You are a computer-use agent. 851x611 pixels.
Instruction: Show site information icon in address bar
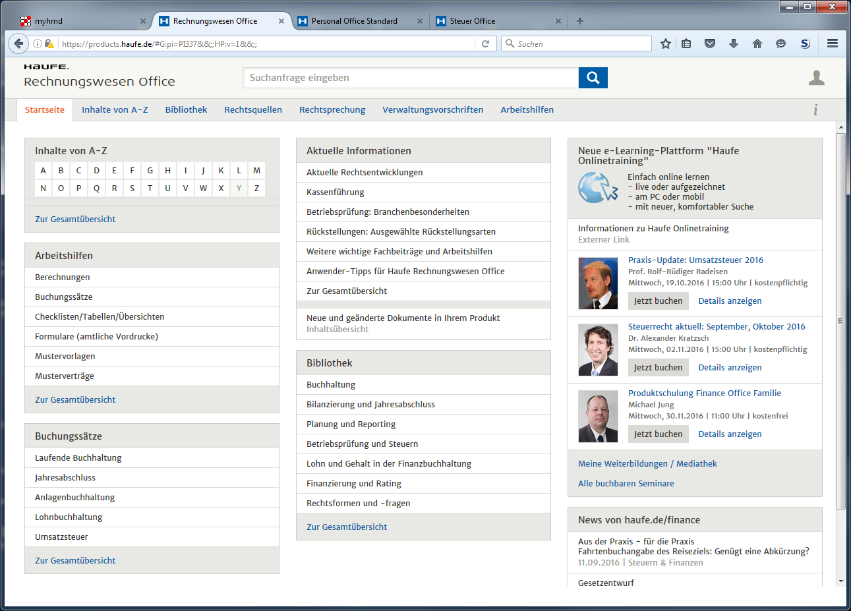pyautogui.click(x=38, y=44)
